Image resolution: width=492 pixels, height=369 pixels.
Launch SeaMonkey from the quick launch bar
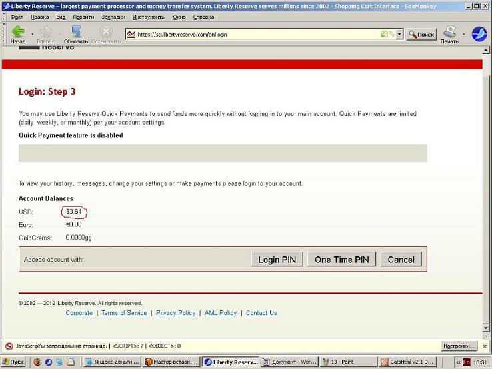click(x=48, y=362)
